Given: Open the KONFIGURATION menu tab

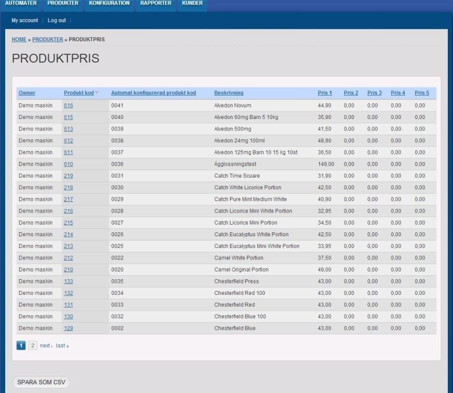Looking at the screenshot, I should click(x=109, y=3).
